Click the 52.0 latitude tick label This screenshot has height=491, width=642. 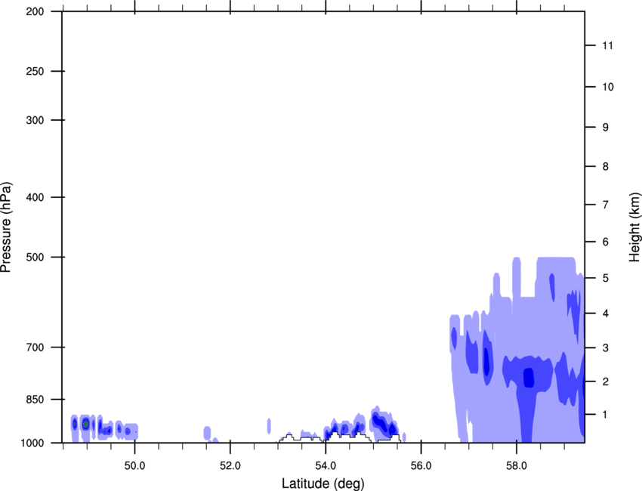[230, 466]
